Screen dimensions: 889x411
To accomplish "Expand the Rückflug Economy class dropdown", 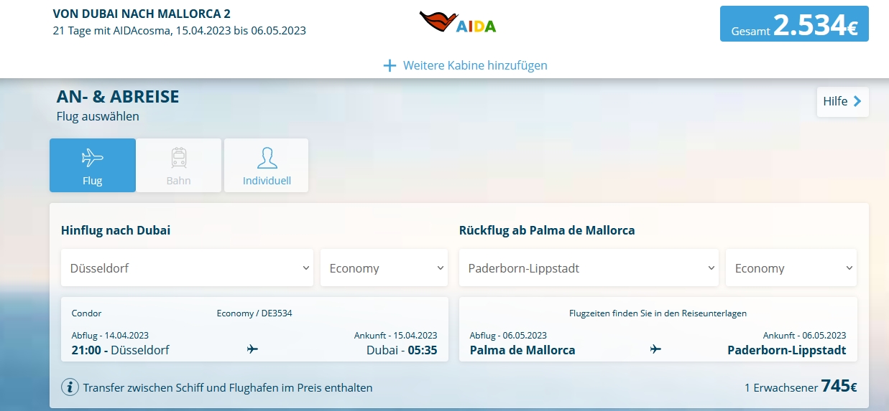I will click(x=791, y=268).
